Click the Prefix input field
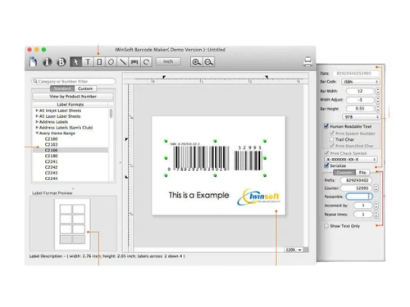The height and width of the screenshot is (307, 410). pos(357,180)
